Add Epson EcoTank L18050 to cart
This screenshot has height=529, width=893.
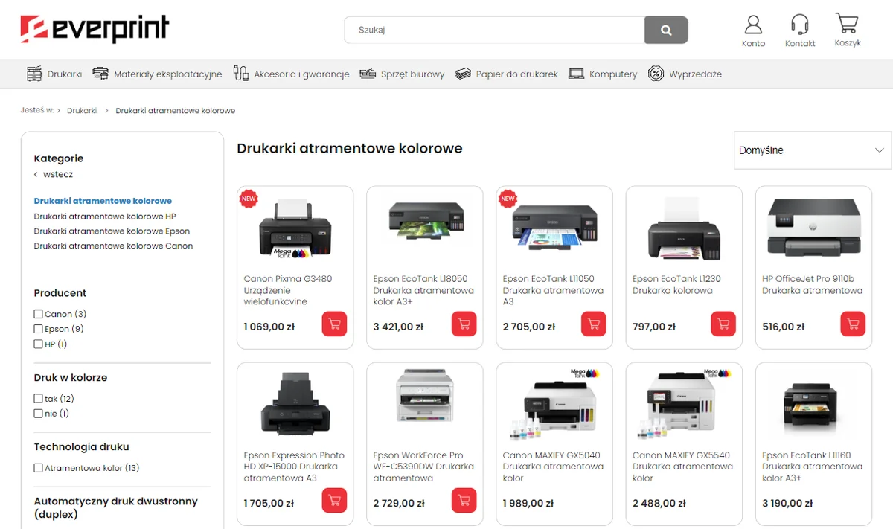pos(464,324)
